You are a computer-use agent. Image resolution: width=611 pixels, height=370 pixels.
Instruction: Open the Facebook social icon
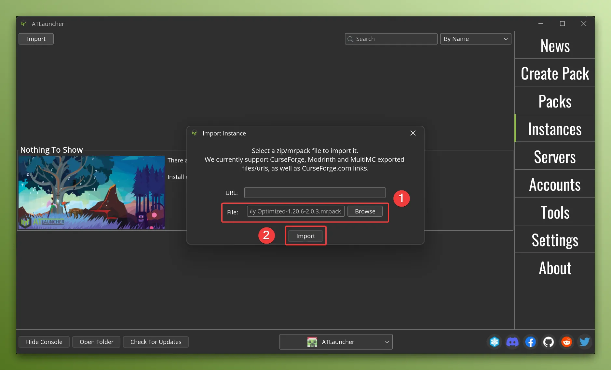tap(530, 342)
